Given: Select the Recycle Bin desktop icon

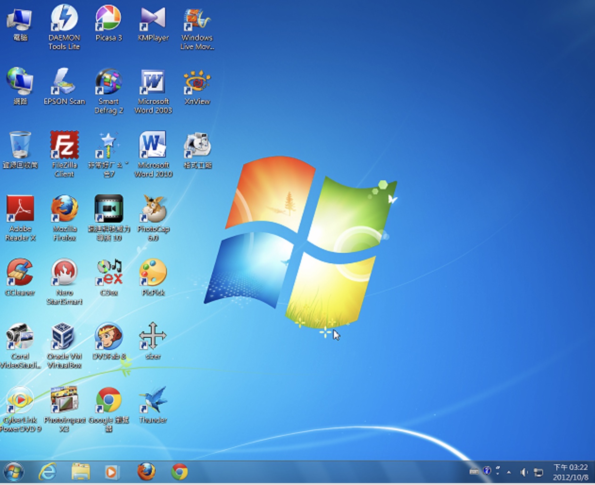Looking at the screenshot, I should pyautogui.click(x=20, y=151).
